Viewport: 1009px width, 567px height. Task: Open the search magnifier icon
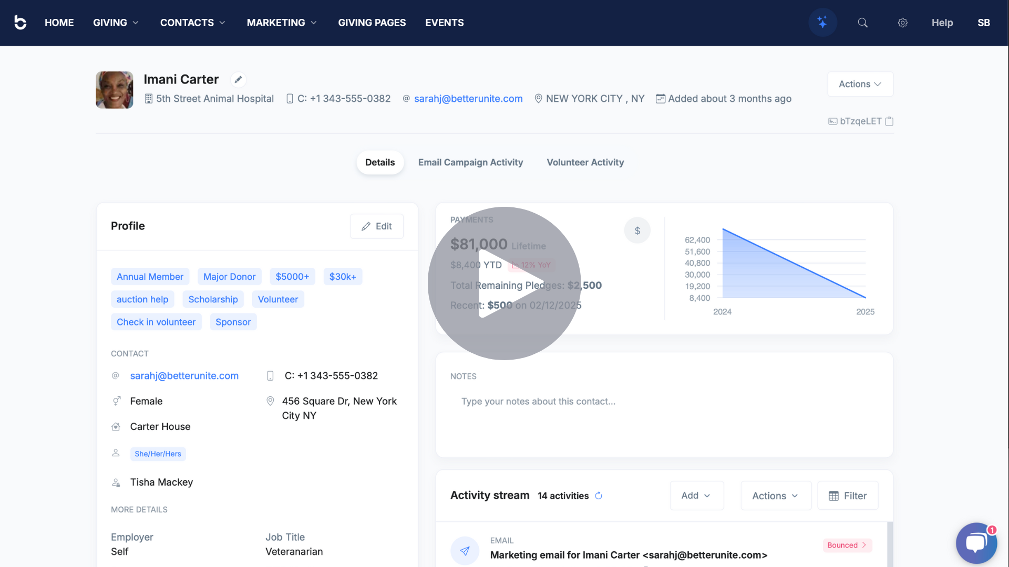coord(862,23)
